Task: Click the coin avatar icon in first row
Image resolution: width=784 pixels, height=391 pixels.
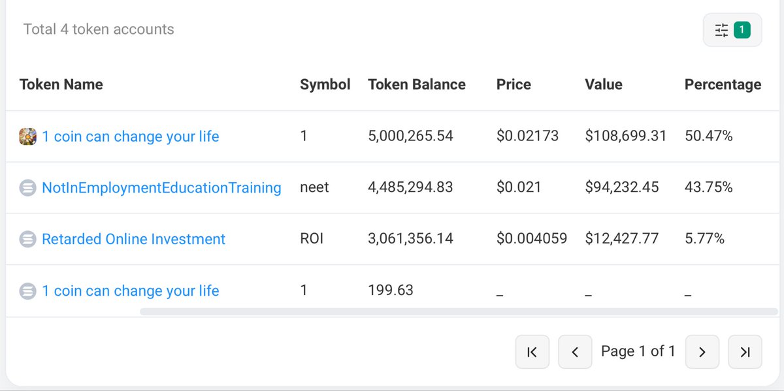Action: coord(27,136)
